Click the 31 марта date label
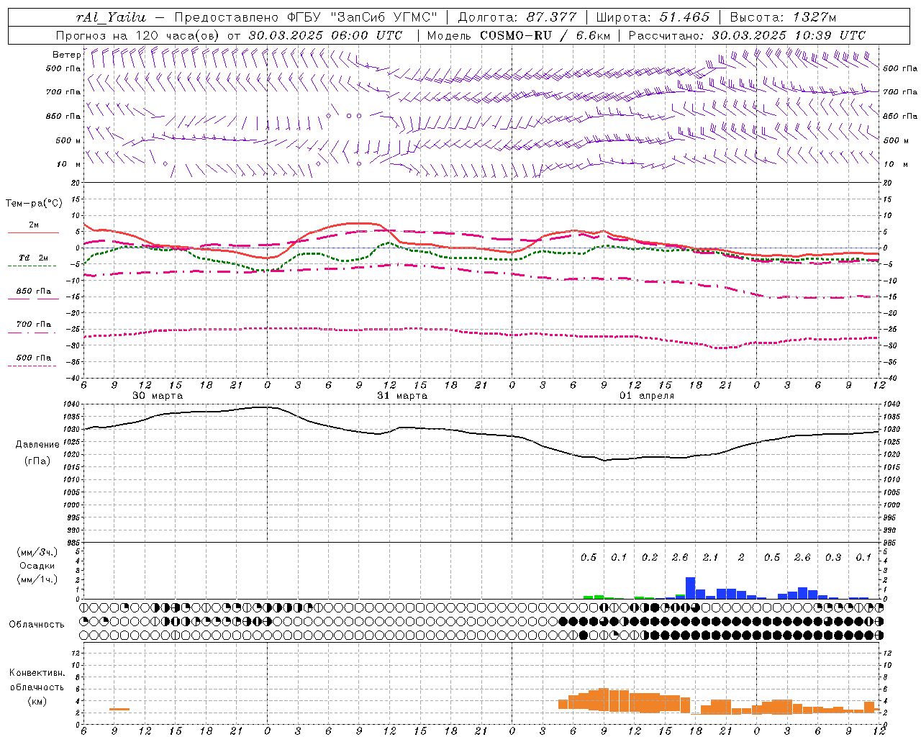This screenshot has width=921, height=737. pyautogui.click(x=402, y=396)
